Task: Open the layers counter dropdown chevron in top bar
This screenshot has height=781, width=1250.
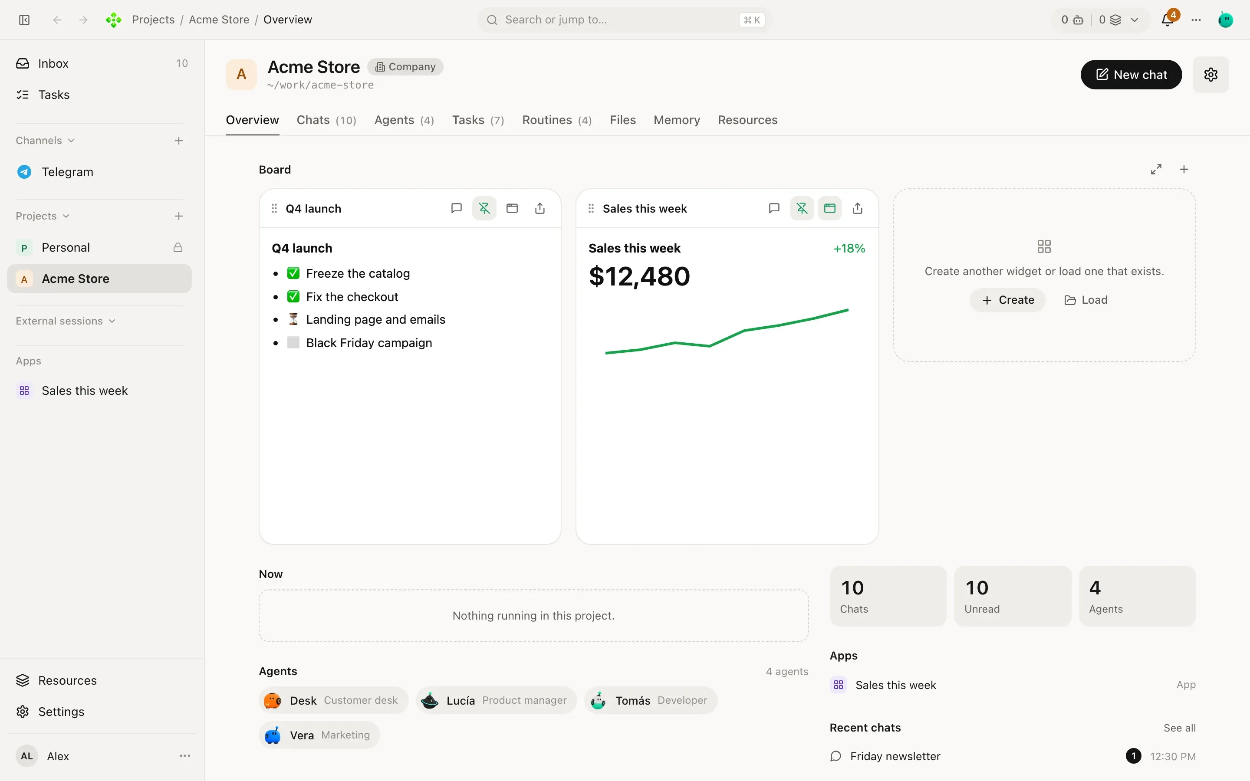Action: tap(1134, 20)
